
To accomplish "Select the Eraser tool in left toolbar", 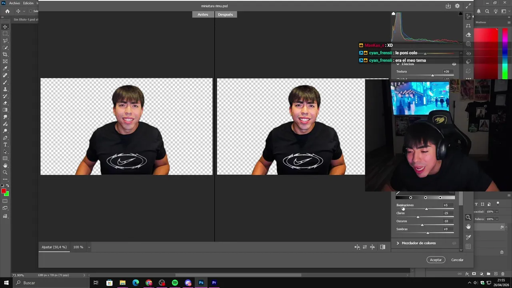I will (x=5, y=103).
